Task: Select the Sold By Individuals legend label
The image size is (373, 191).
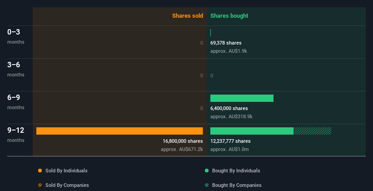Action: tap(66, 171)
